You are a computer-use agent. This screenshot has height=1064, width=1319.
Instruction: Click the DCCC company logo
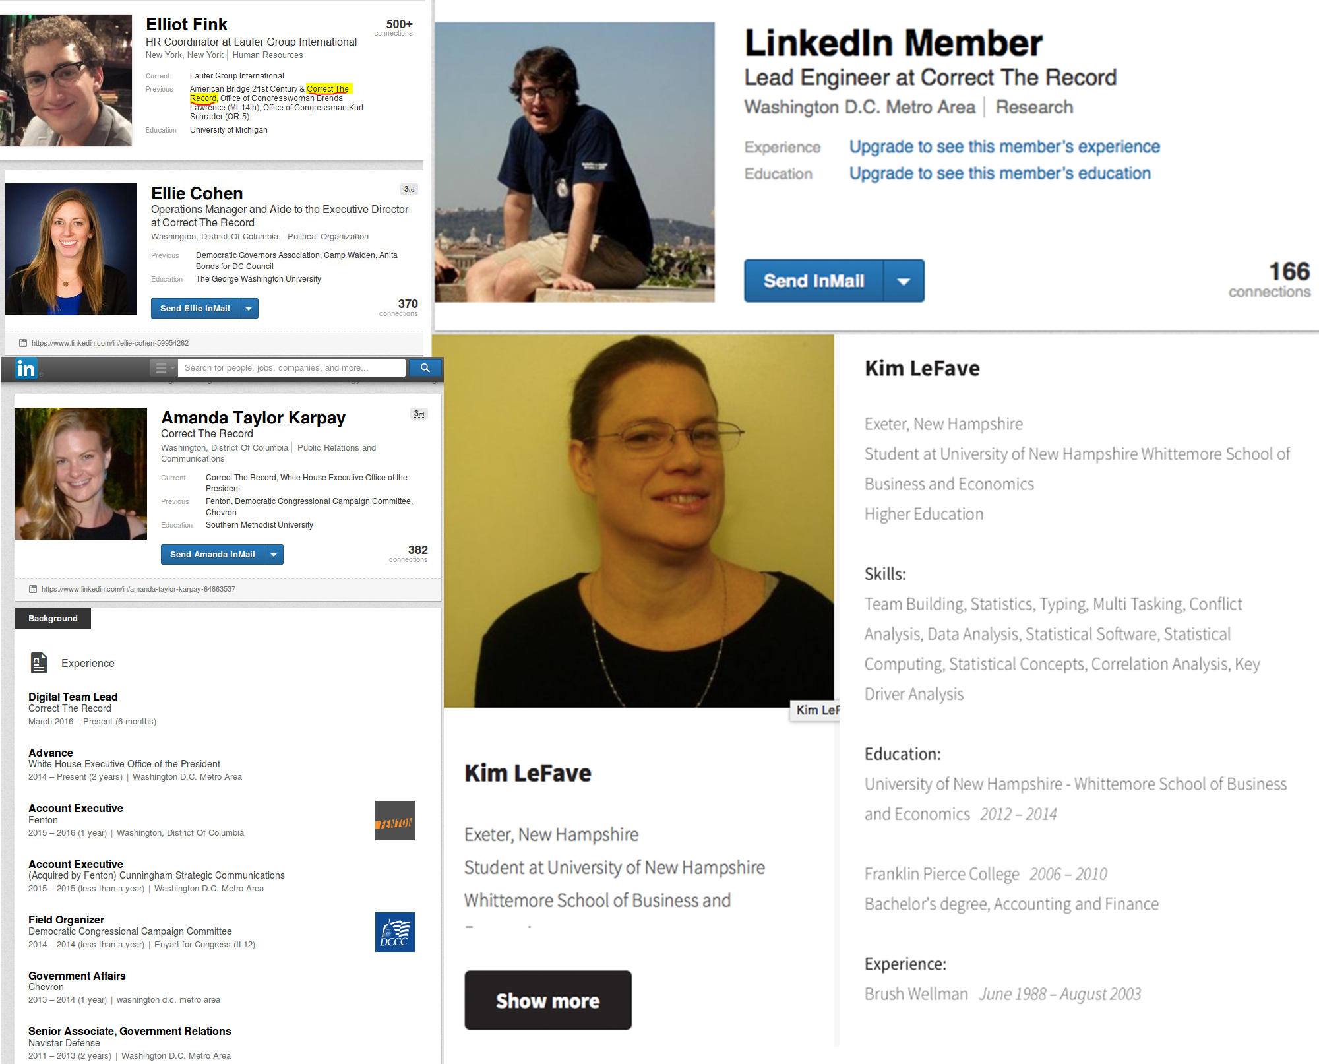(x=394, y=932)
